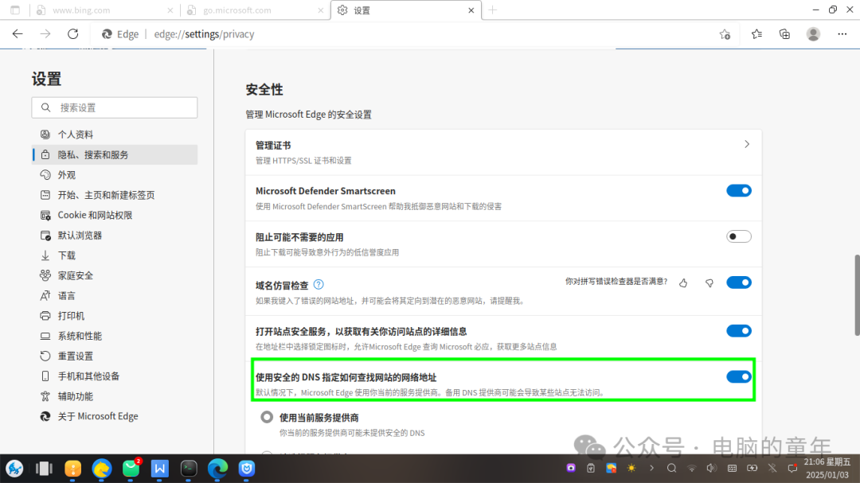Open a new tab with plus button
860x483 pixels.
click(493, 10)
